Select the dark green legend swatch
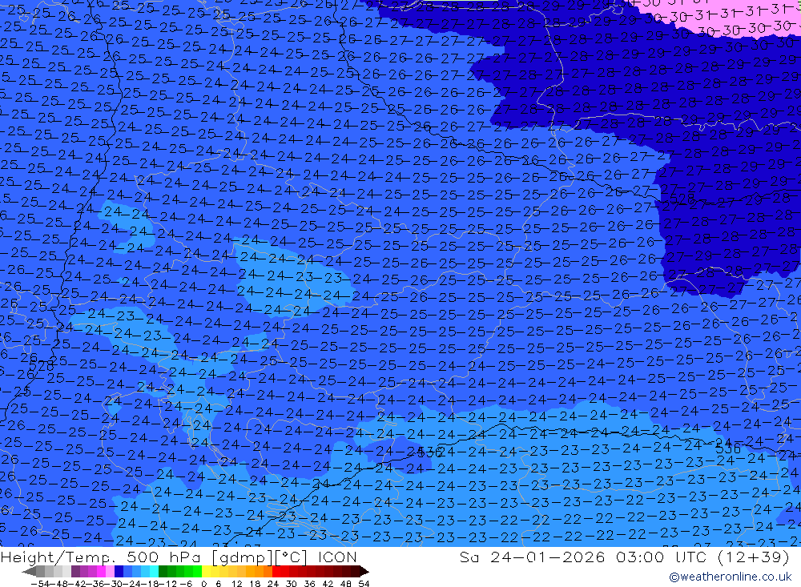The width and height of the screenshot is (801, 587). pos(163,571)
